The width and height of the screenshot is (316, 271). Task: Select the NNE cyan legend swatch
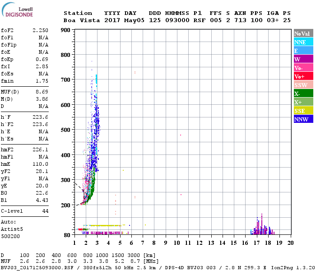303,42
